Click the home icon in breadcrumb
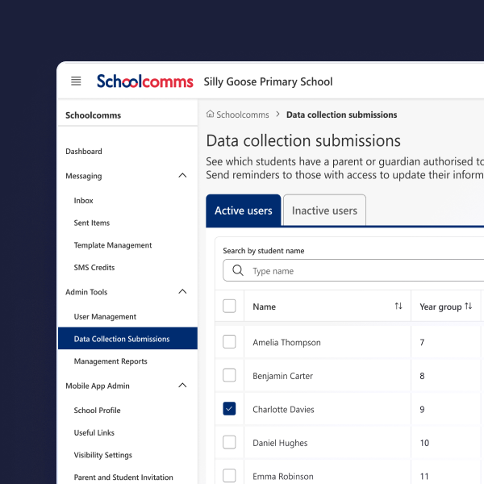The width and height of the screenshot is (484, 484). click(x=211, y=115)
